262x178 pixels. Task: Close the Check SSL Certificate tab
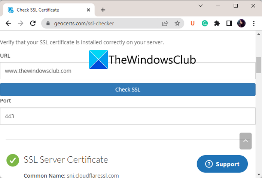point(89,10)
